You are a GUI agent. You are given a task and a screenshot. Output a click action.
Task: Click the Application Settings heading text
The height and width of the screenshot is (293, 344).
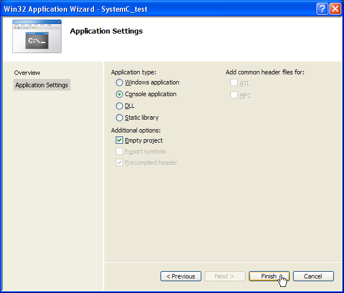click(106, 31)
